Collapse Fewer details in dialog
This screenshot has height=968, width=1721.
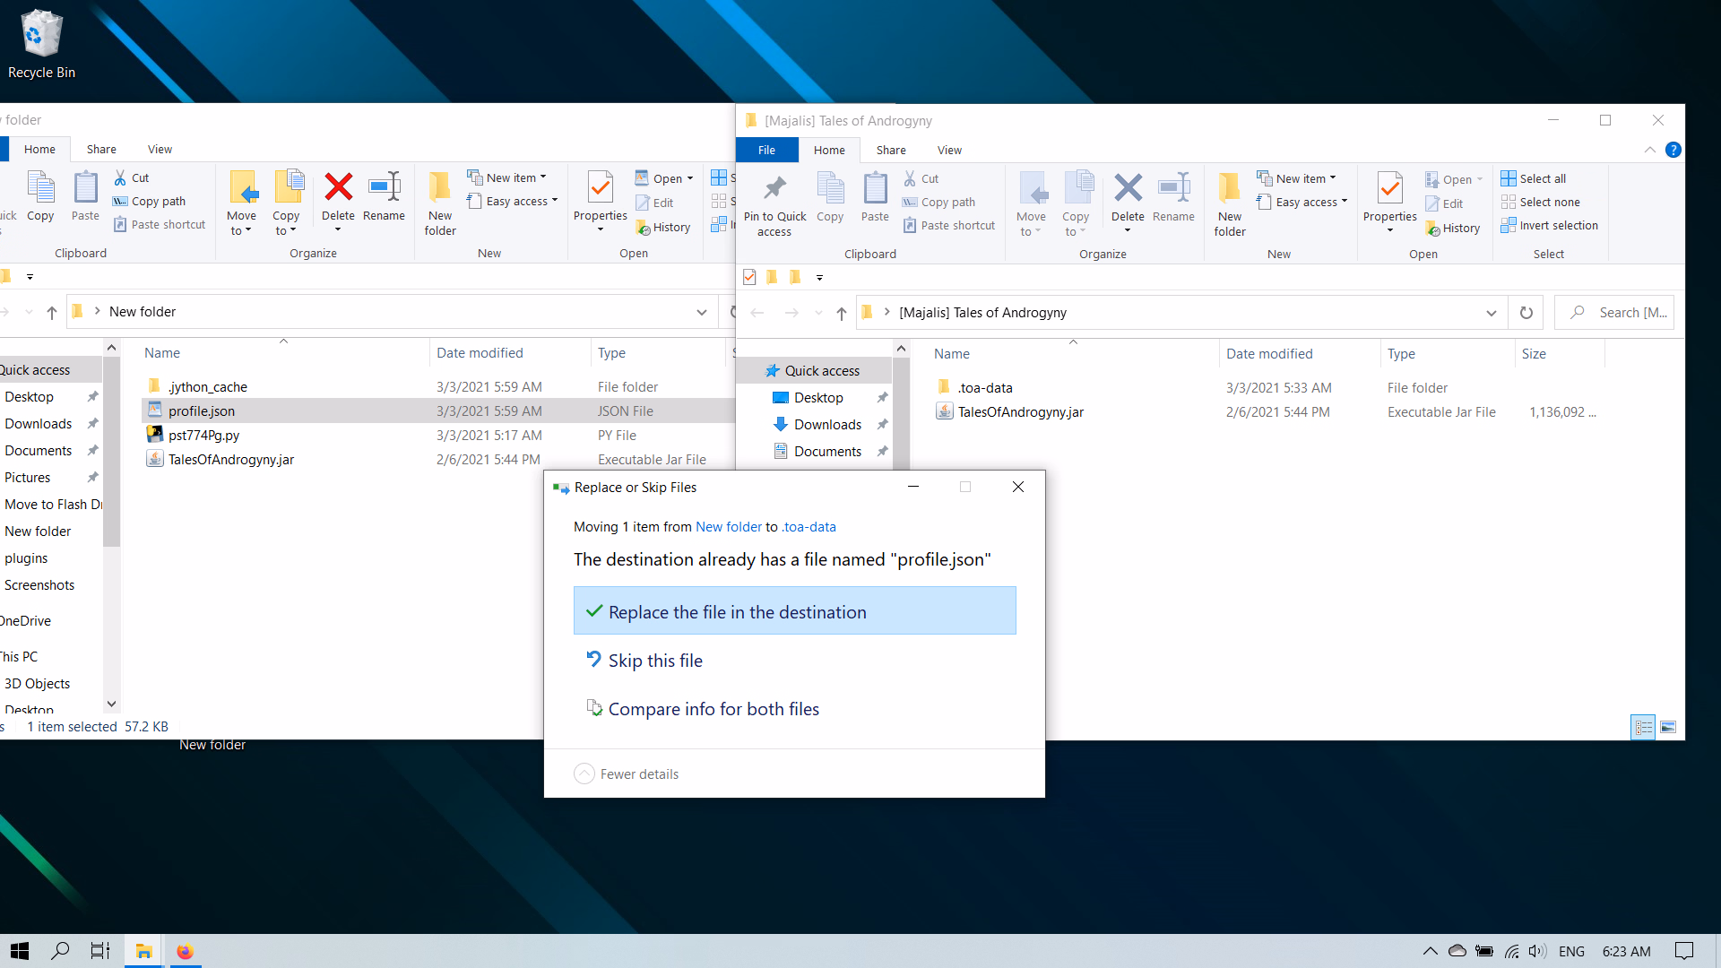point(627,774)
